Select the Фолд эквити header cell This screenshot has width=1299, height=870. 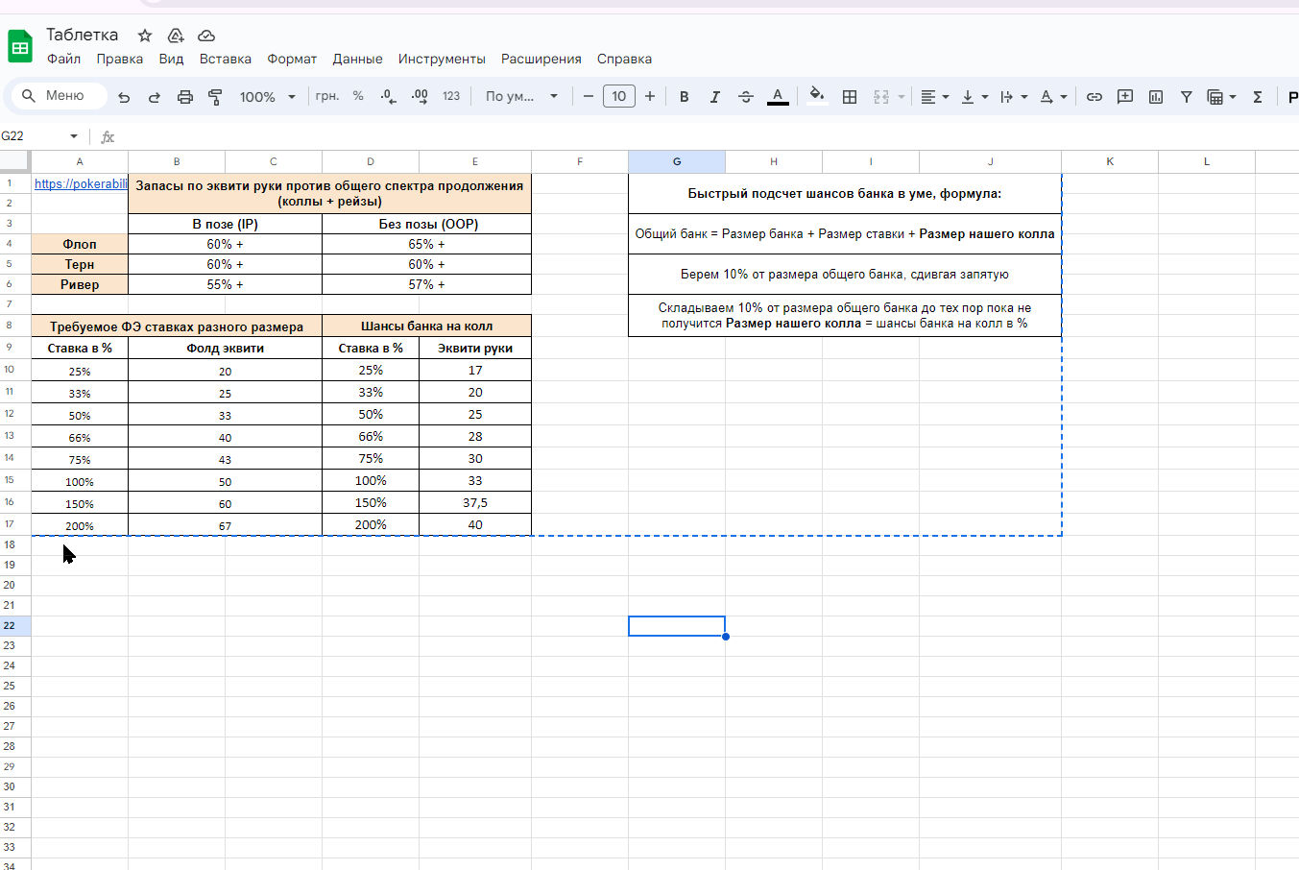(226, 348)
